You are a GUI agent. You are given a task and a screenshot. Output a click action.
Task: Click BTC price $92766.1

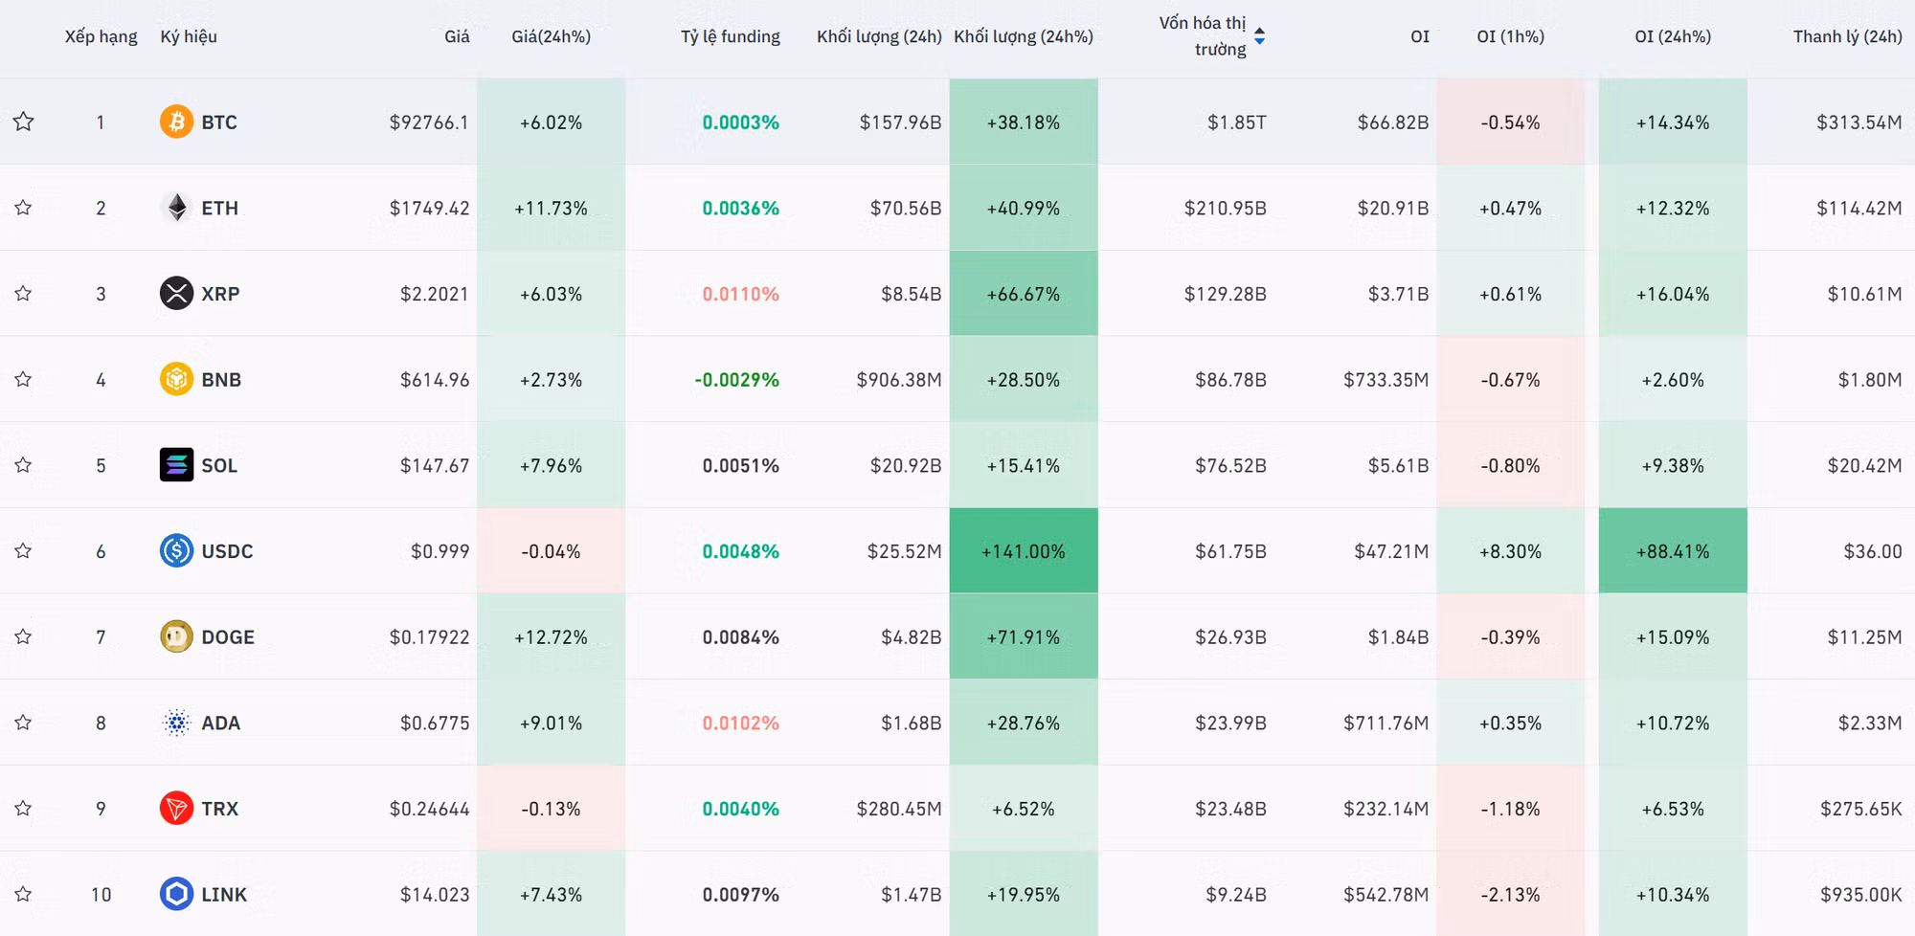point(429,122)
